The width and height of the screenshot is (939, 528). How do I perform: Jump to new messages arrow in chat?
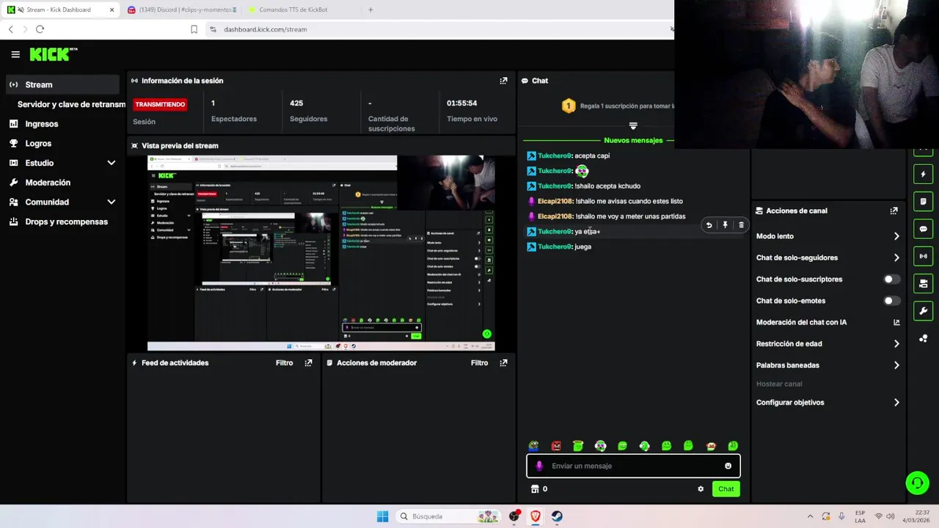coord(633,126)
